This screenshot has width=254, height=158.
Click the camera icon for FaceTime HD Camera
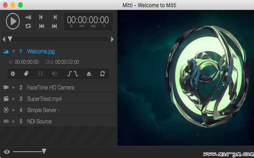6,88
